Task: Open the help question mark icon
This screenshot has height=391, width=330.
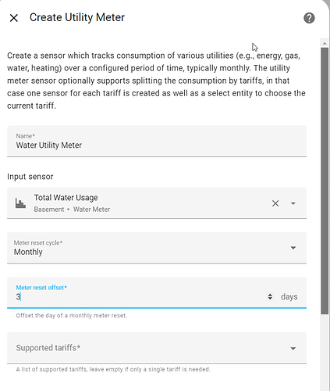Action: 309,18
